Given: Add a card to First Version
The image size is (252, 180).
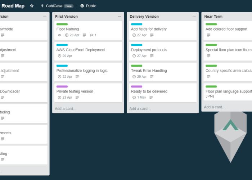Looking at the screenshot, I should pyautogui.click(x=66, y=109).
